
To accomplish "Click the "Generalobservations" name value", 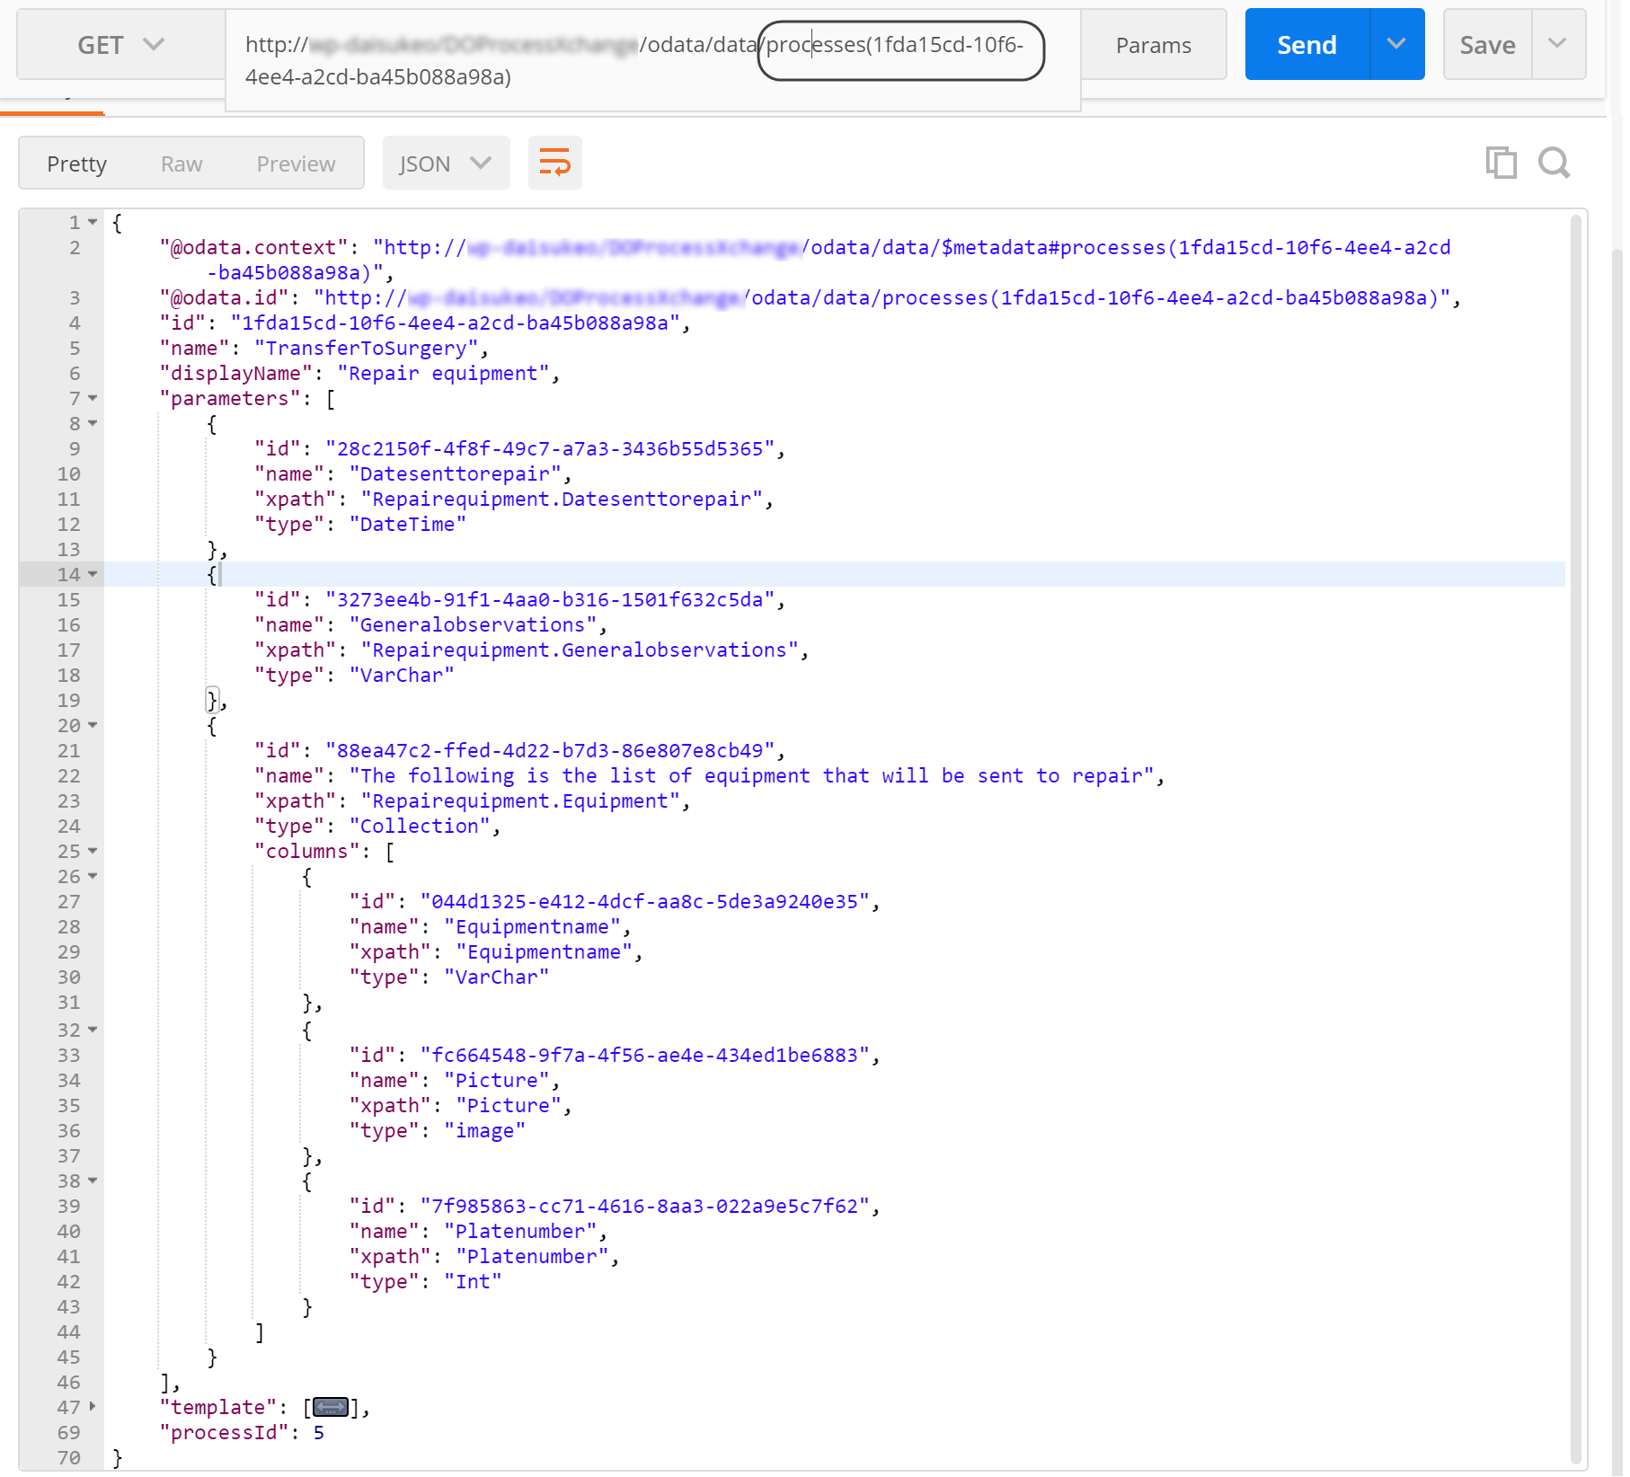I will (x=474, y=625).
